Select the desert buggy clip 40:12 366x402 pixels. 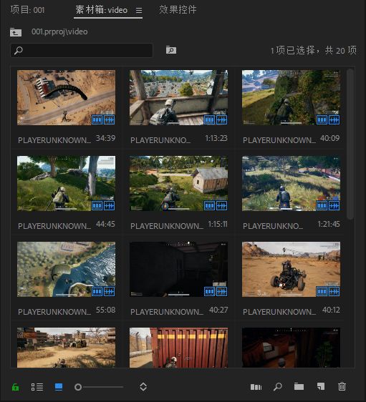click(291, 270)
